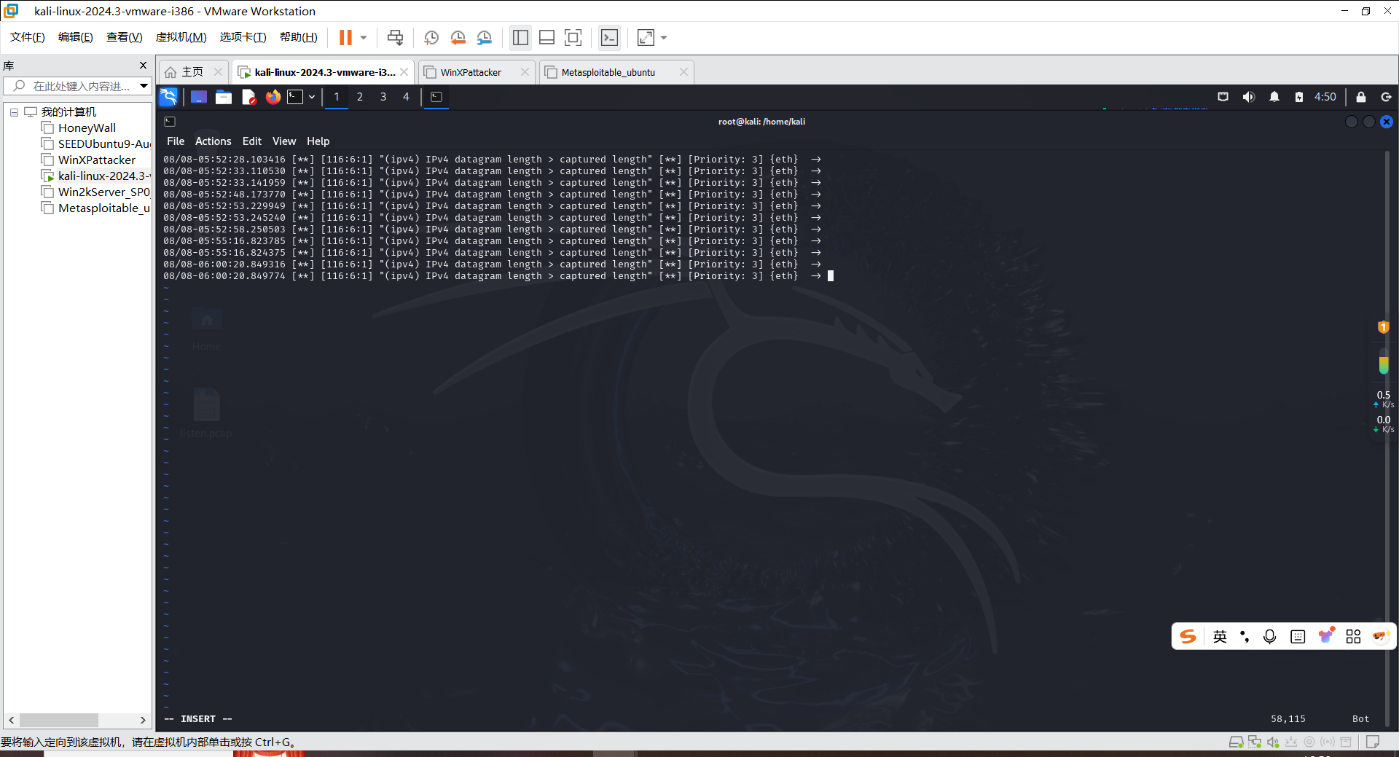Viewport: 1399px width, 757px height.
Task: Close the WinXPattacker tab
Action: click(x=525, y=72)
